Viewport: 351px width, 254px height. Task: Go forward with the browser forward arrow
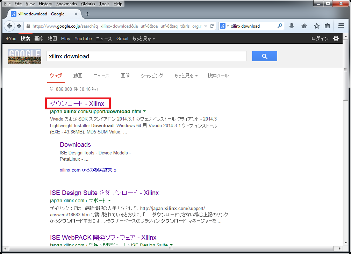coord(19,26)
